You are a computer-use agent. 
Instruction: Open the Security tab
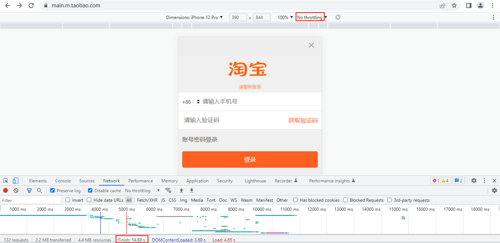click(x=225, y=181)
